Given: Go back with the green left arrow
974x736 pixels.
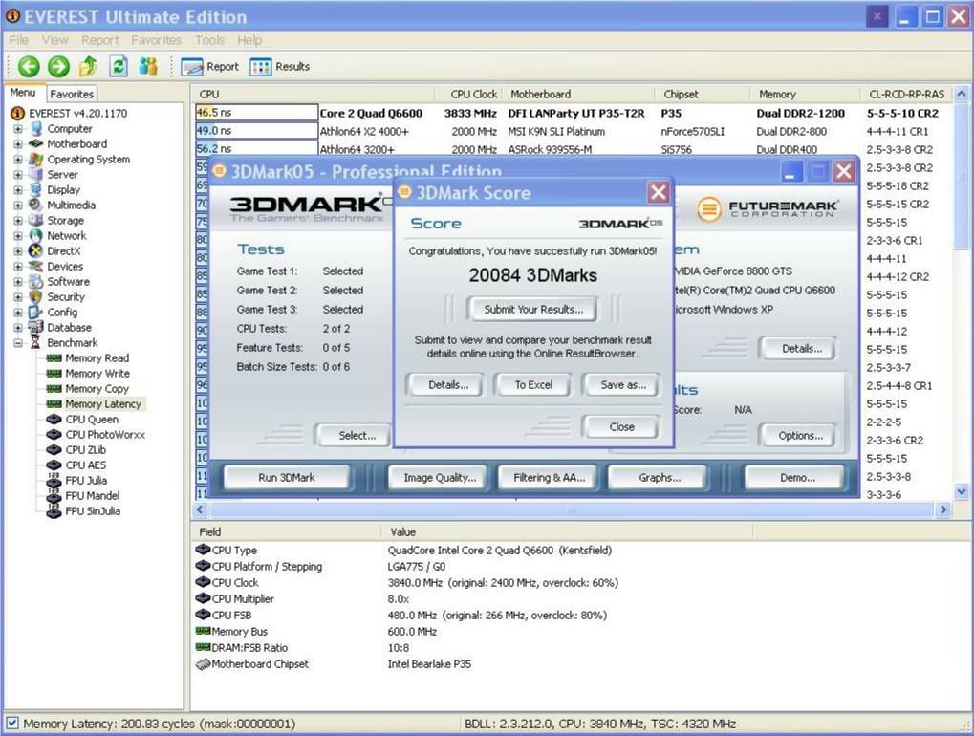Looking at the screenshot, I should (29, 66).
